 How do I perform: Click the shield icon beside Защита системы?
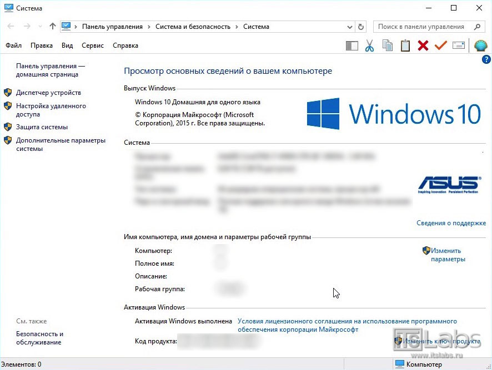(8, 127)
